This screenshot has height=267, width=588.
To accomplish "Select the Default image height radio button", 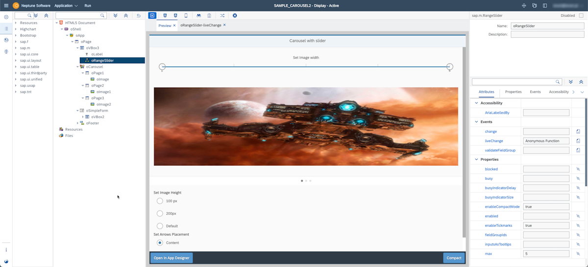I will pos(160,226).
